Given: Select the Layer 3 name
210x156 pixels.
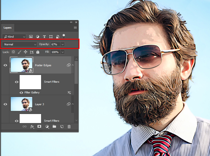Looking at the screenshot, I should pyautogui.click(x=39, y=104).
